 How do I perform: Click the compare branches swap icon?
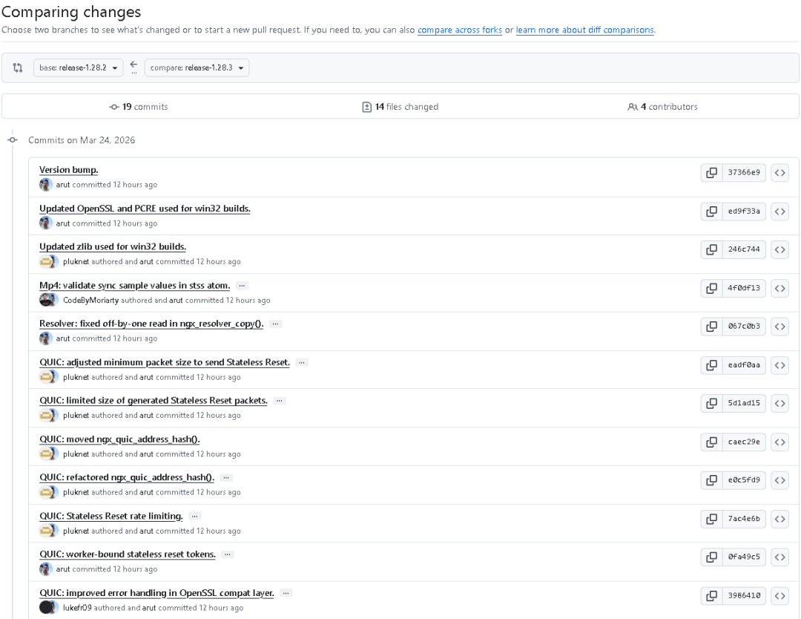18,68
